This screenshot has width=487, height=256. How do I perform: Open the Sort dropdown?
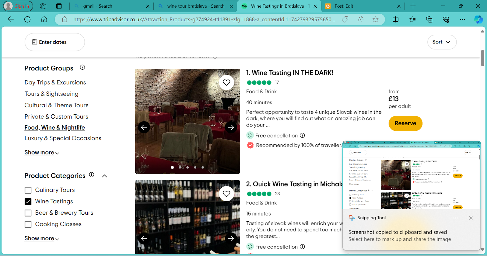pos(442,42)
